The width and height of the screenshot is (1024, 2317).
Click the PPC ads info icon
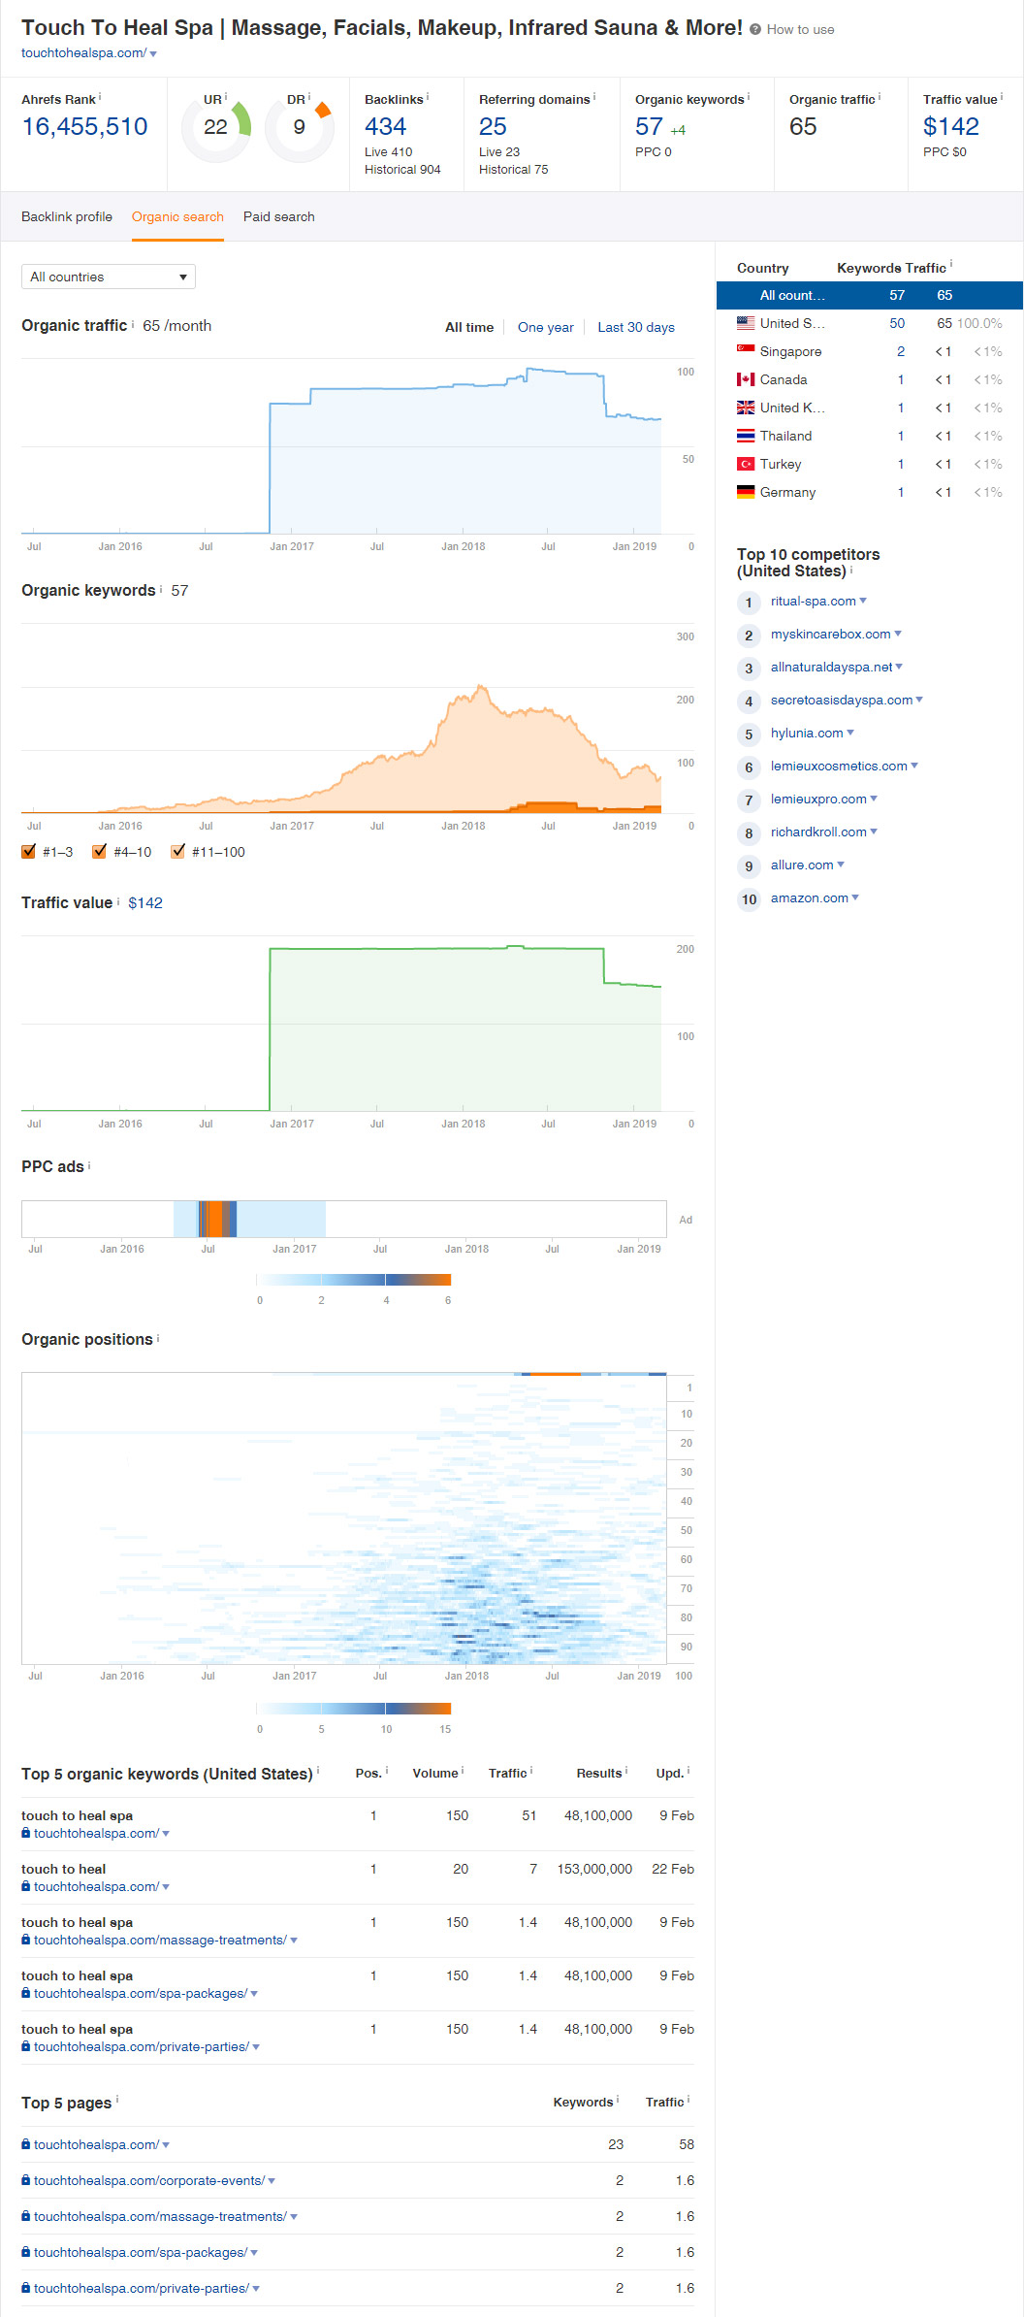click(x=89, y=1164)
